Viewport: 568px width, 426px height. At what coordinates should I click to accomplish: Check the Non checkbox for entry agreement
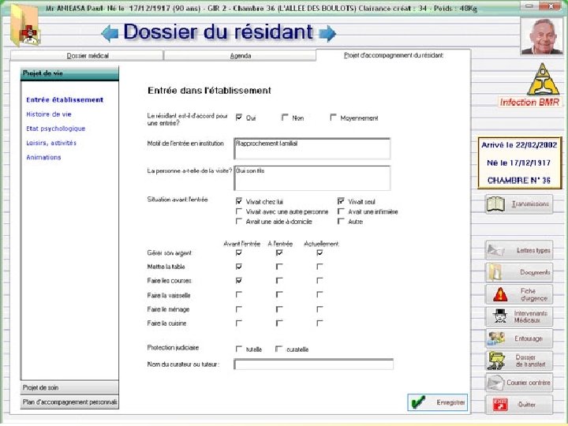(285, 118)
